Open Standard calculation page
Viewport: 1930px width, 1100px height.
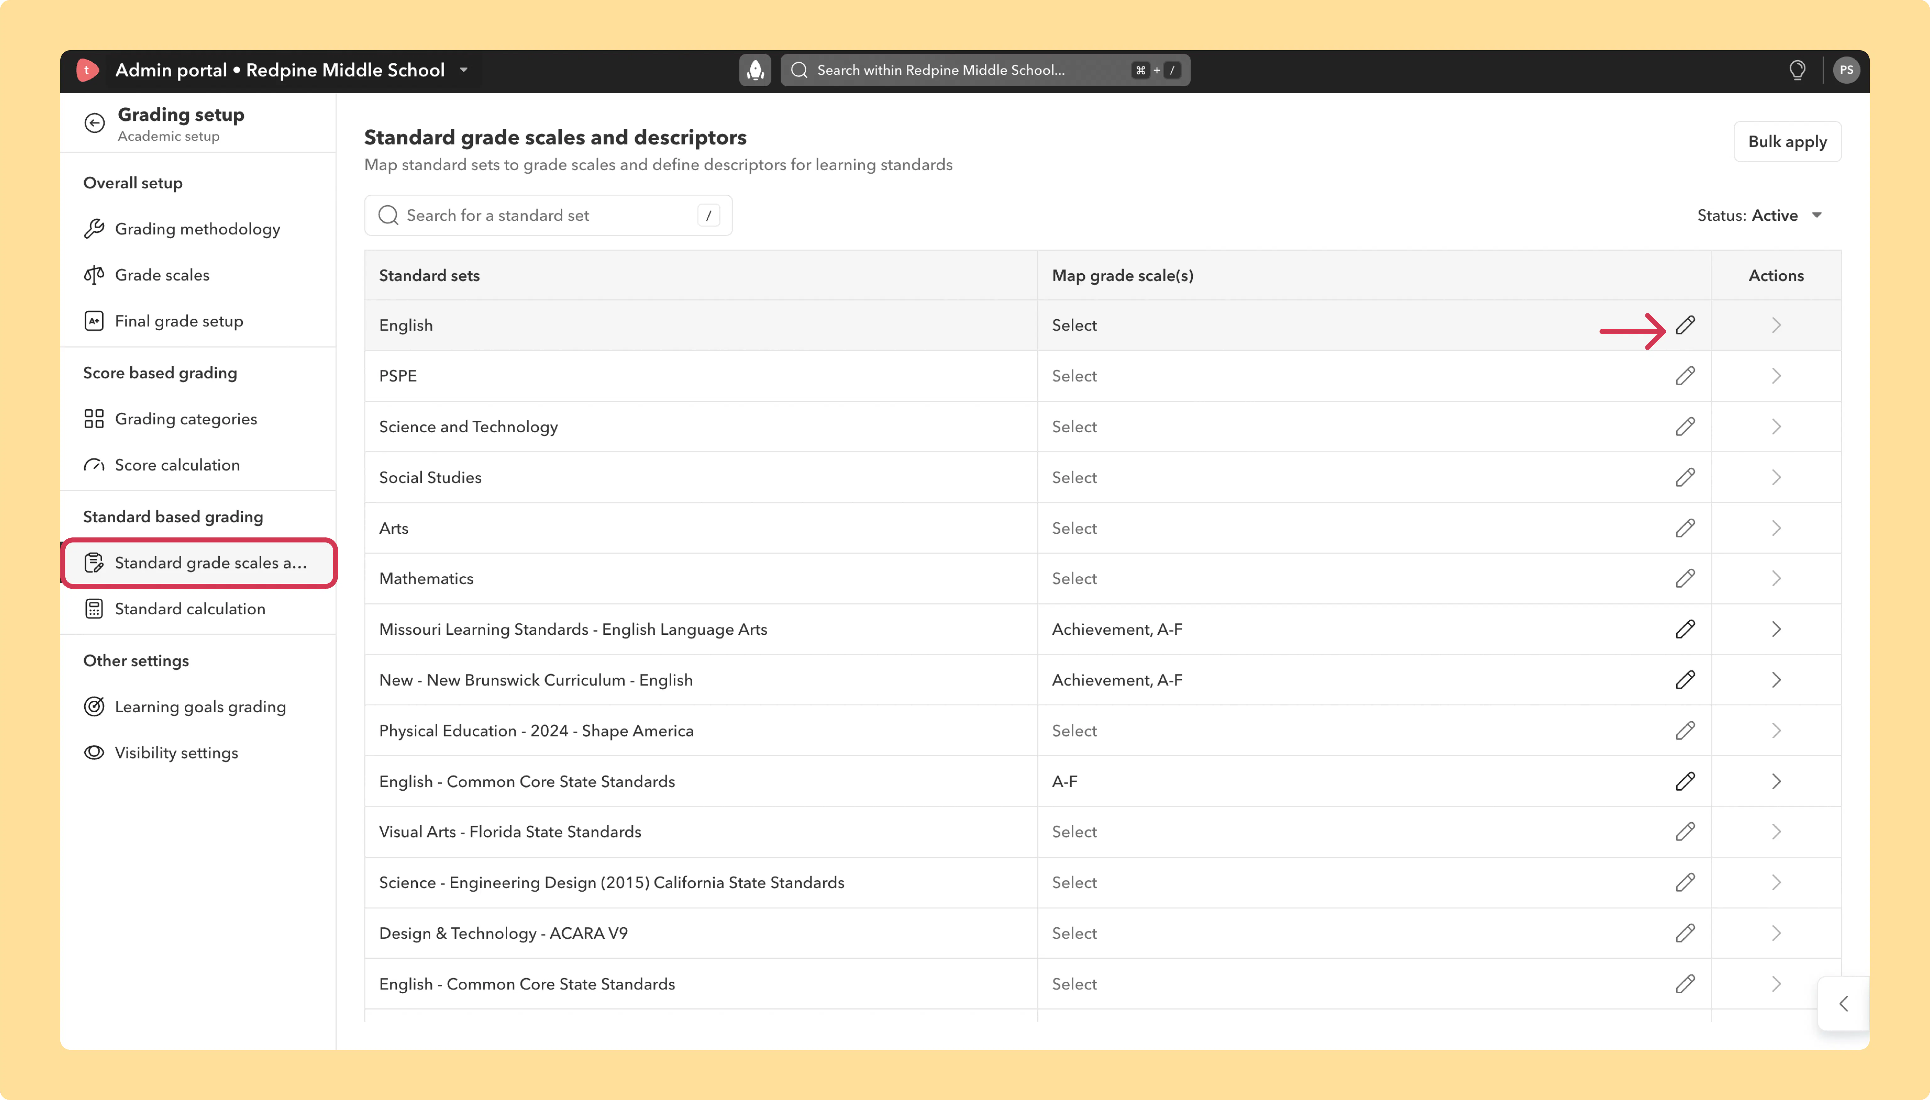point(198,609)
